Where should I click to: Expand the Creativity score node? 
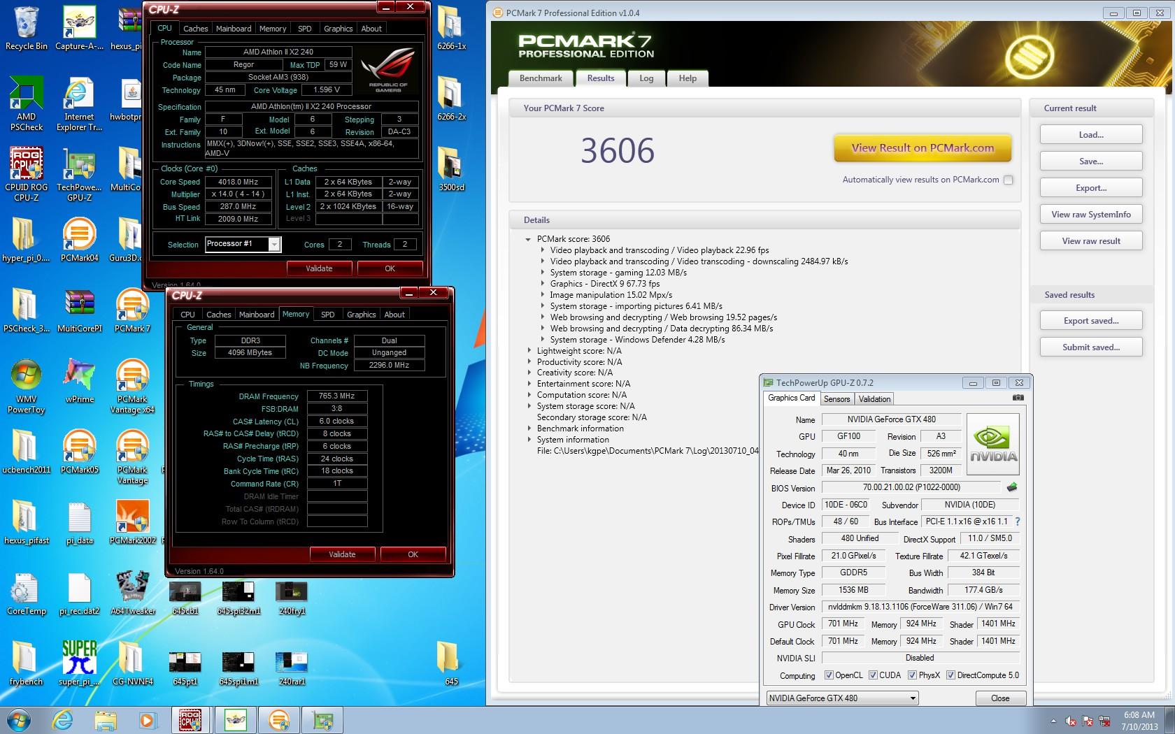[529, 373]
